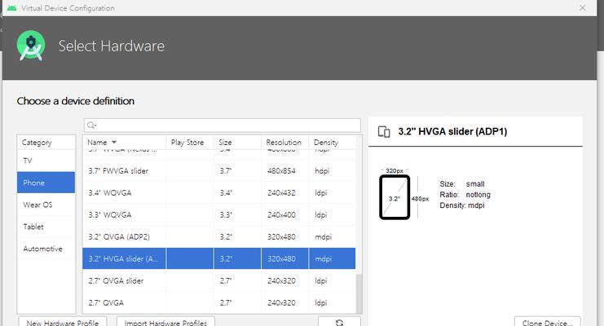Click the Android icon in title bar

click(12, 7)
